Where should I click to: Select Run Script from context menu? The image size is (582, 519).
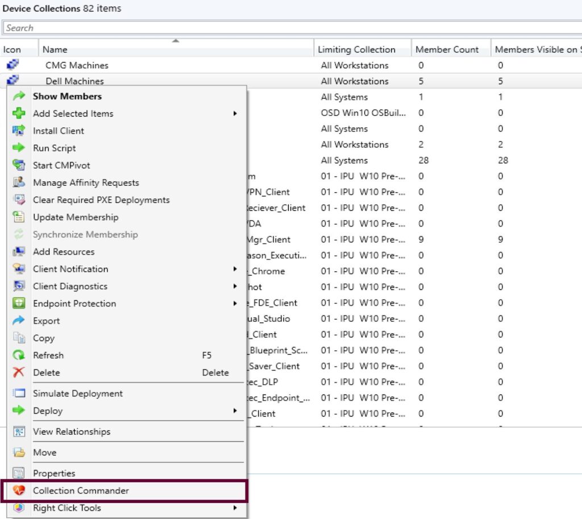[54, 148]
